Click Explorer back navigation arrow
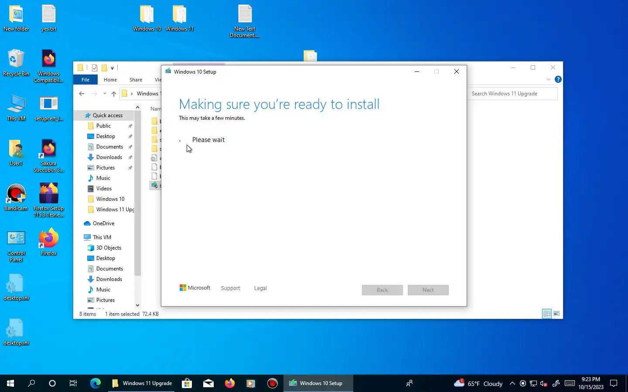Image resolution: width=628 pixels, height=392 pixels. (82, 94)
